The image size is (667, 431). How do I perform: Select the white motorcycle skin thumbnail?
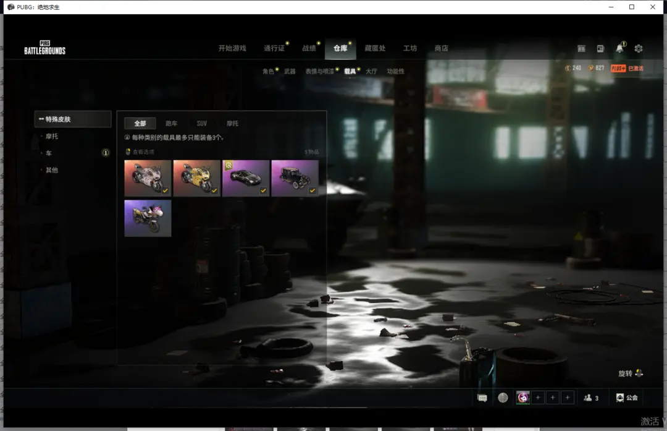pyautogui.click(x=148, y=178)
